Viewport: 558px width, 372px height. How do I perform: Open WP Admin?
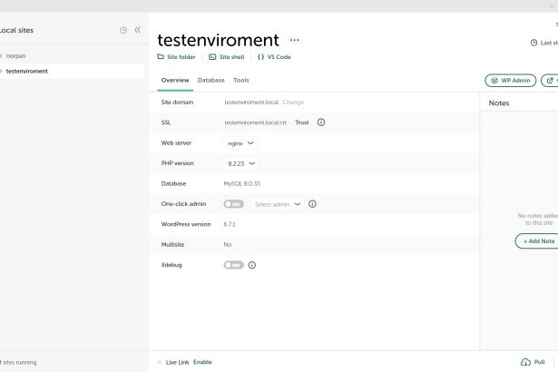510,81
